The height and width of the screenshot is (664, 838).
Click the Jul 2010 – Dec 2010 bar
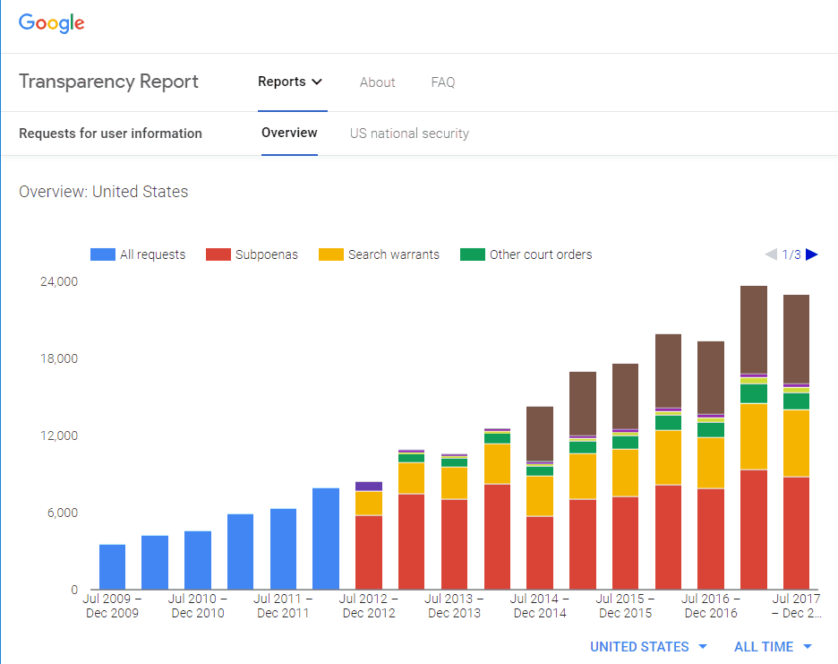pos(198,560)
